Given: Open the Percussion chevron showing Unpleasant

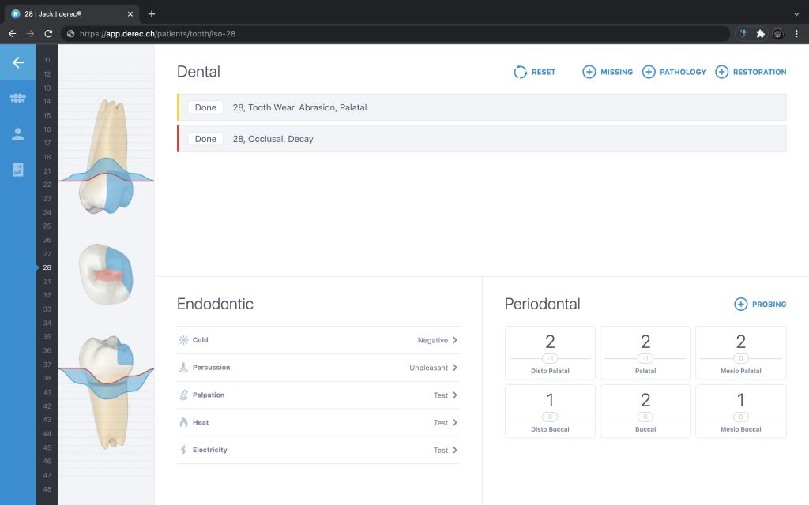Looking at the screenshot, I should click(454, 368).
